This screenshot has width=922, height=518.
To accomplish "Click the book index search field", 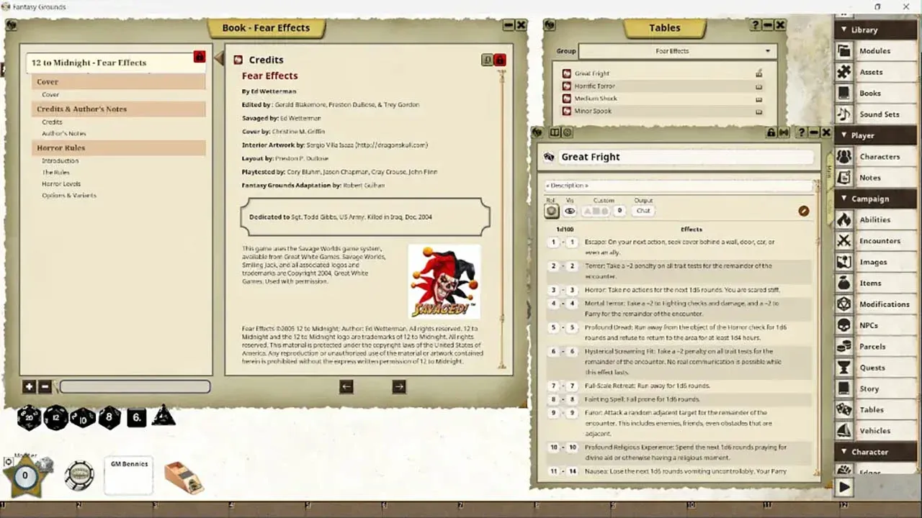I will 135,387.
